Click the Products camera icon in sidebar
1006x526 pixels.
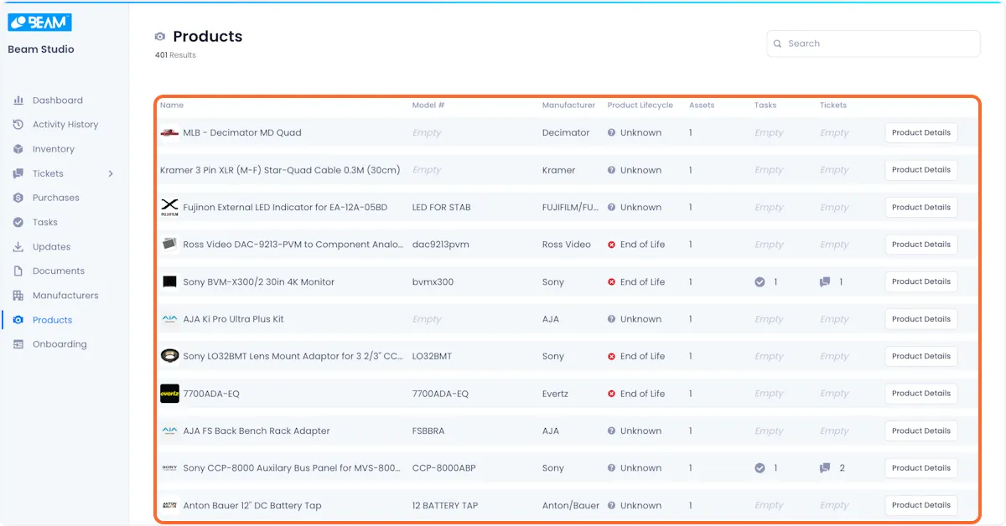[x=18, y=320]
